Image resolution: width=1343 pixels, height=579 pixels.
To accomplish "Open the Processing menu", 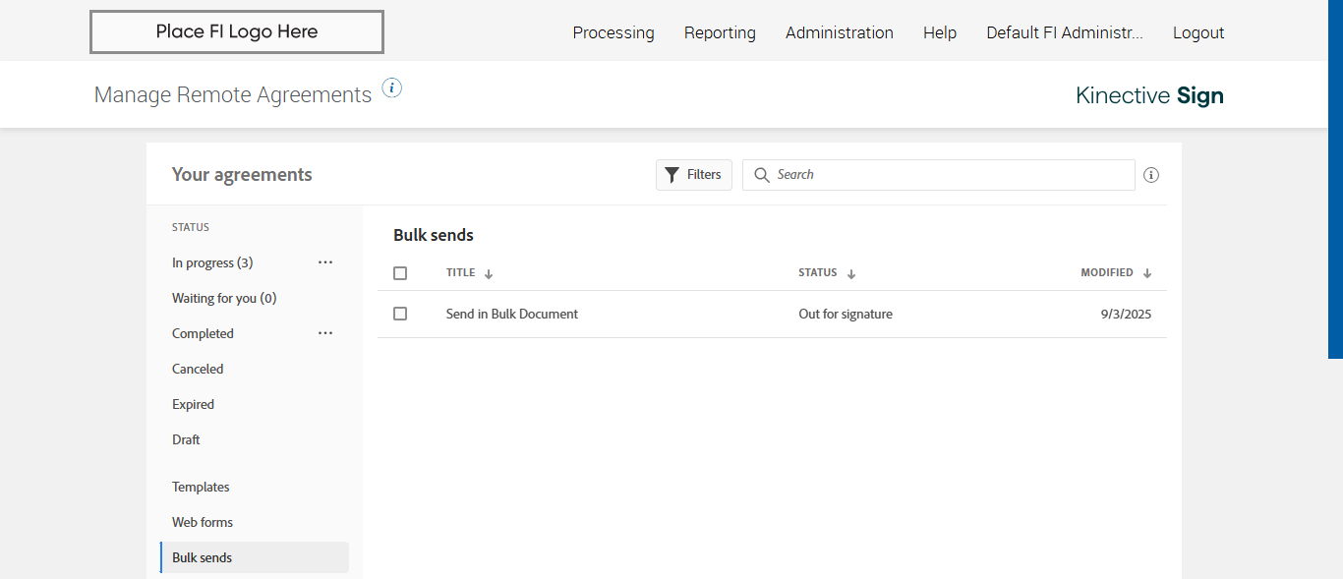I will (613, 32).
